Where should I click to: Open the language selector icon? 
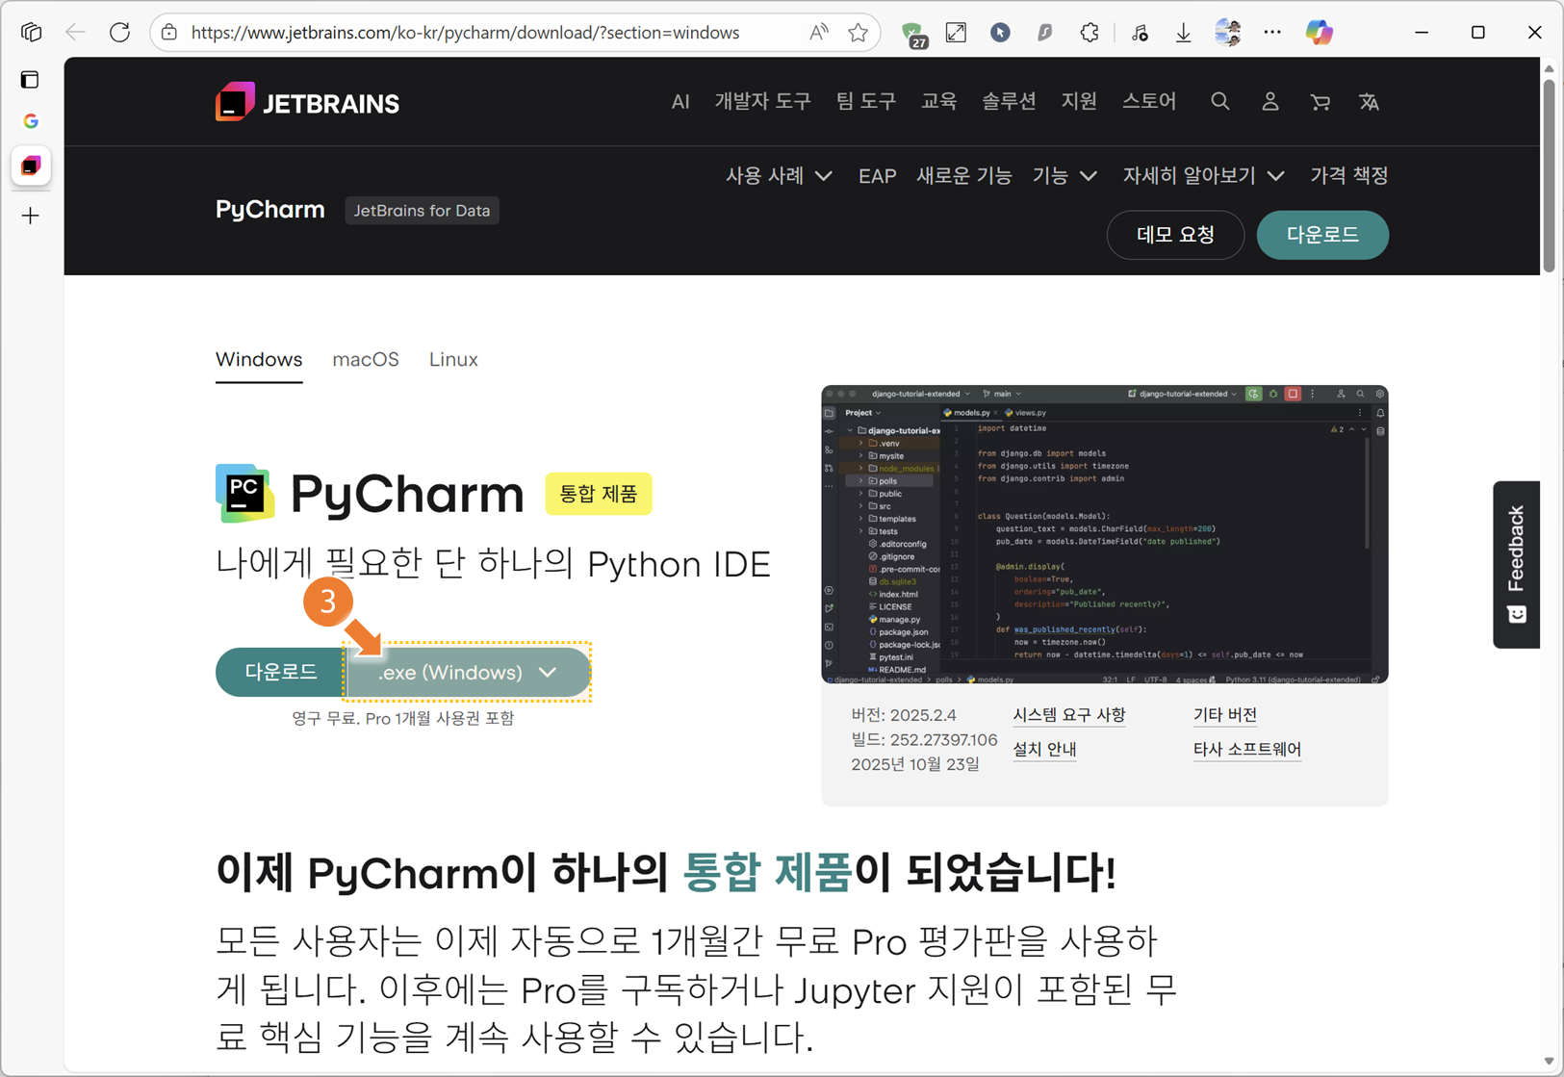tap(1369, 101)
